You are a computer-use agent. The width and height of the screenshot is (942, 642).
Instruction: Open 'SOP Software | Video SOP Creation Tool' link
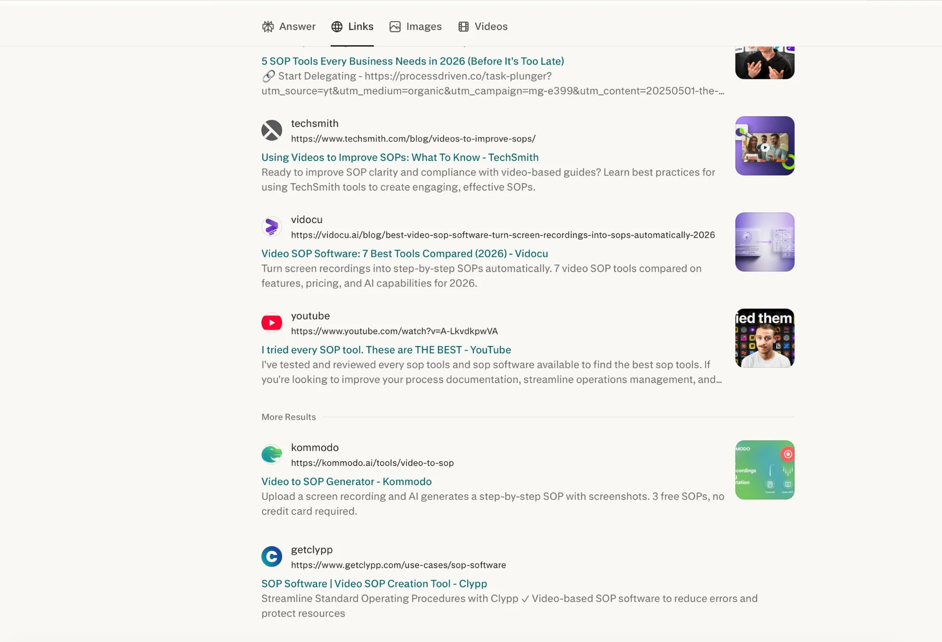[374, 584]
